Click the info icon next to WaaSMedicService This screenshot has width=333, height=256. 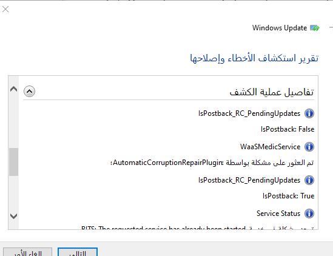309,147
